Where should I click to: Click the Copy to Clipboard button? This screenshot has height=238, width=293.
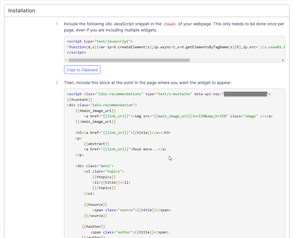point(82,70)
